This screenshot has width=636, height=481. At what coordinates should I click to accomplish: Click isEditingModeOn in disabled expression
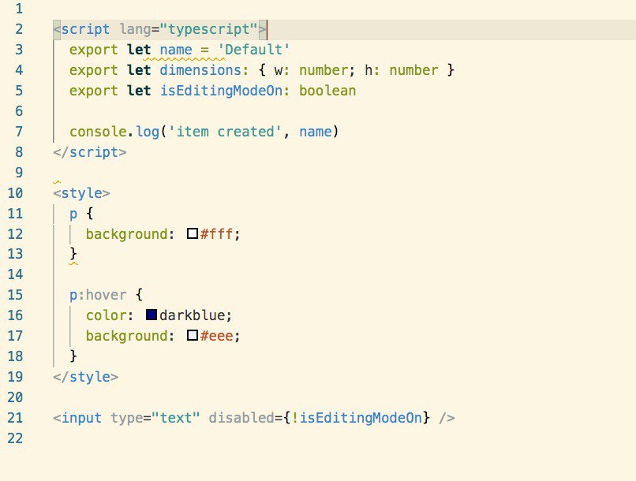[360, 417]
